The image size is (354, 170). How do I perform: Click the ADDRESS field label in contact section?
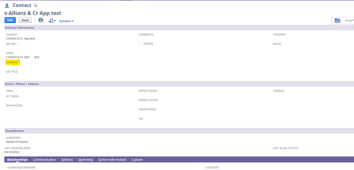pos(278,91)
